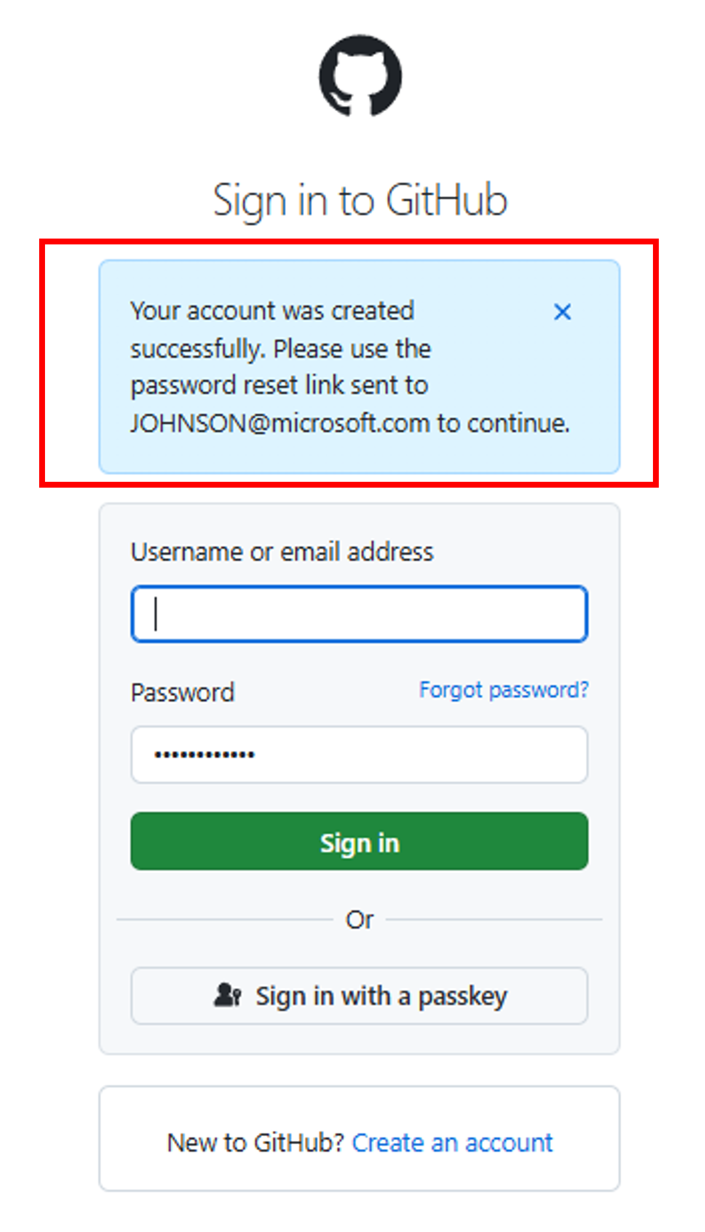Click the GitHub Octocat logo

point(360,75)
